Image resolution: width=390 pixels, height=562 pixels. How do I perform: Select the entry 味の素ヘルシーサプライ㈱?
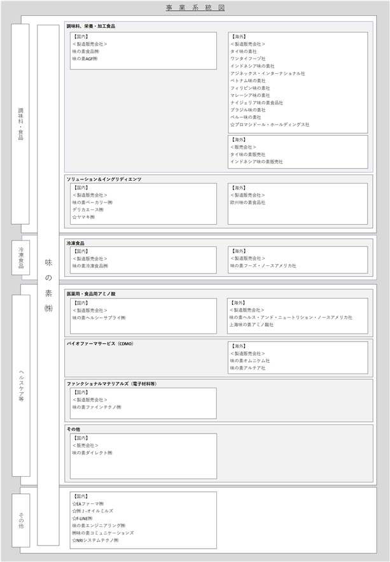[99, 318]
